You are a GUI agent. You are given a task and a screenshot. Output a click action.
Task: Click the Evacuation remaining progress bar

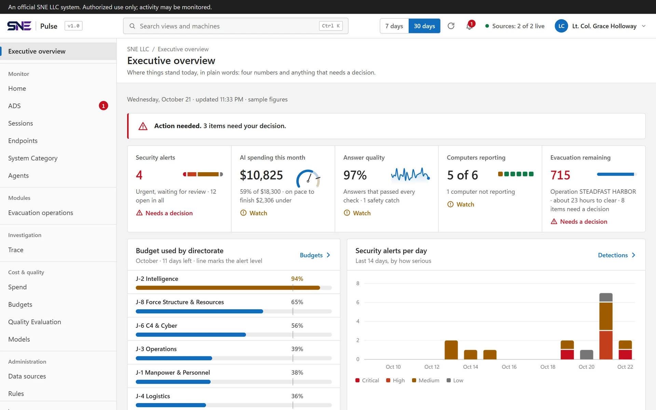click(x=617, y=174)
